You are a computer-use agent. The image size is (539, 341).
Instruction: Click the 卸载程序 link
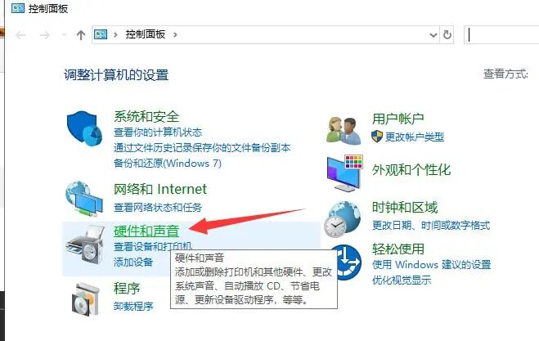click(x=133, y=306)
